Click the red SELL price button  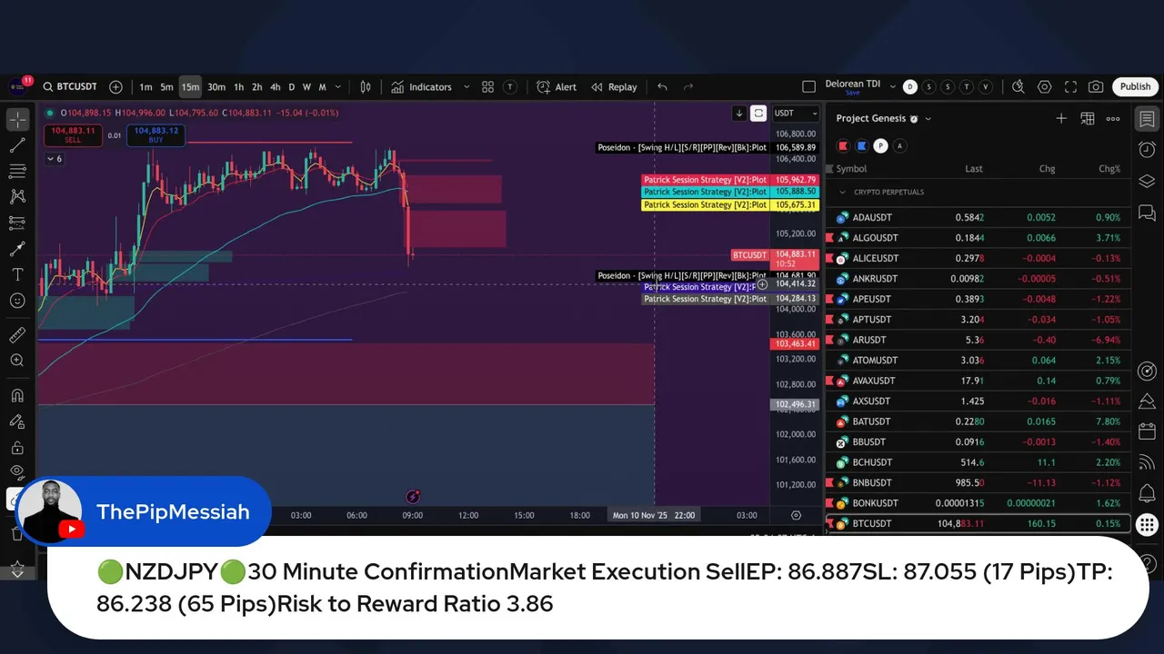pos(72,135)
